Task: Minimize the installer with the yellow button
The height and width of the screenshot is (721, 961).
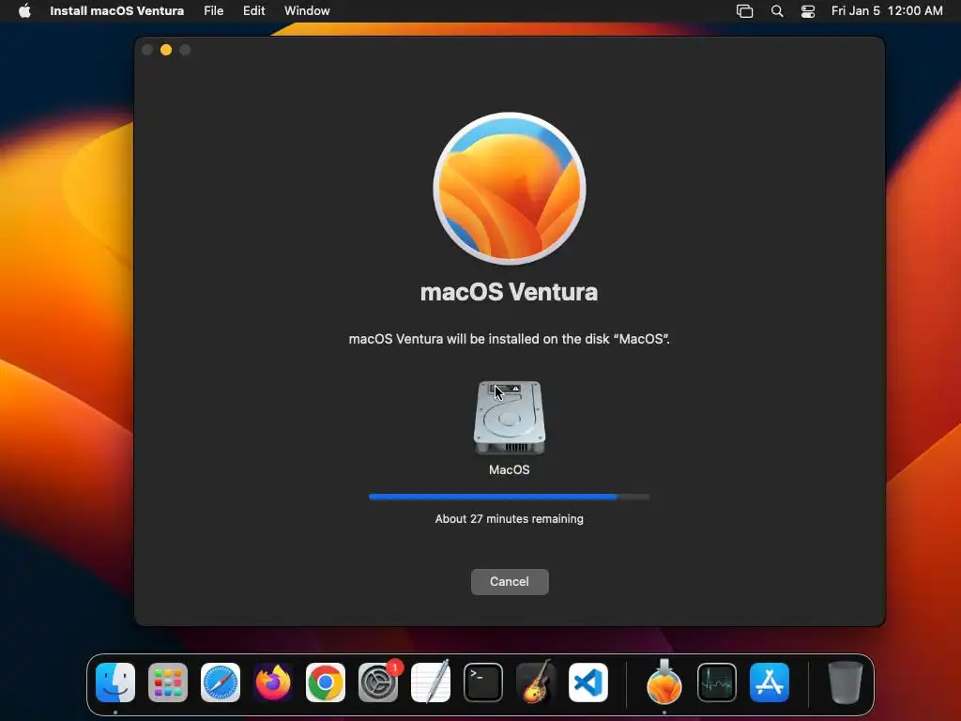Action: click(166, 50)
